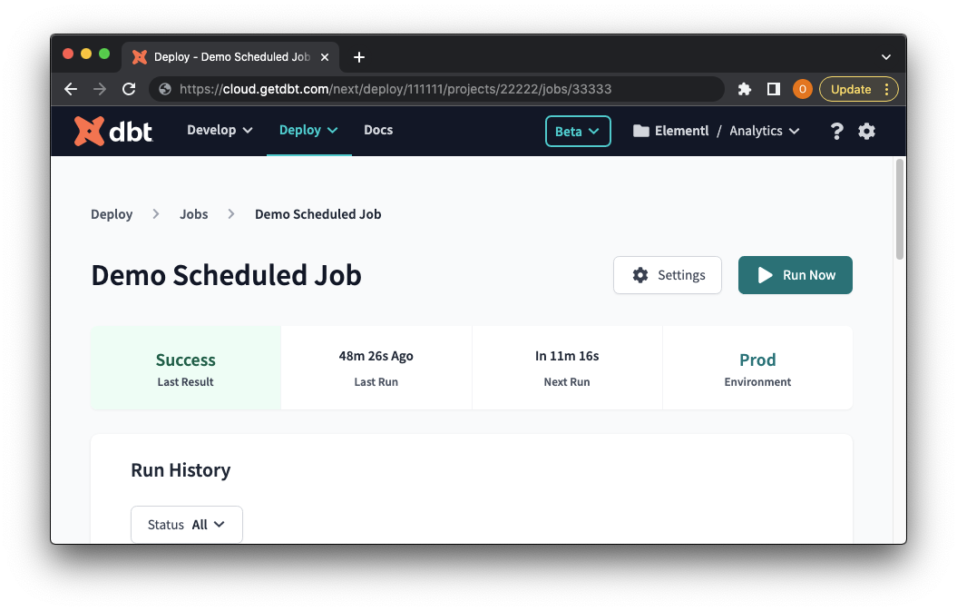The height and width of the screenshot is (611, 957).
Task: Open the Docs menu item
Action: 378,130
